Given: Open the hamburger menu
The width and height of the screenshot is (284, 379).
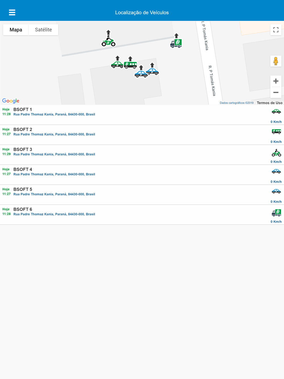Looking at the screenshot, I should coord(12,13).
